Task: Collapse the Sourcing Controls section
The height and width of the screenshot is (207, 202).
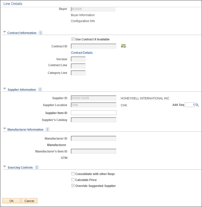Action: click(5, 167)
